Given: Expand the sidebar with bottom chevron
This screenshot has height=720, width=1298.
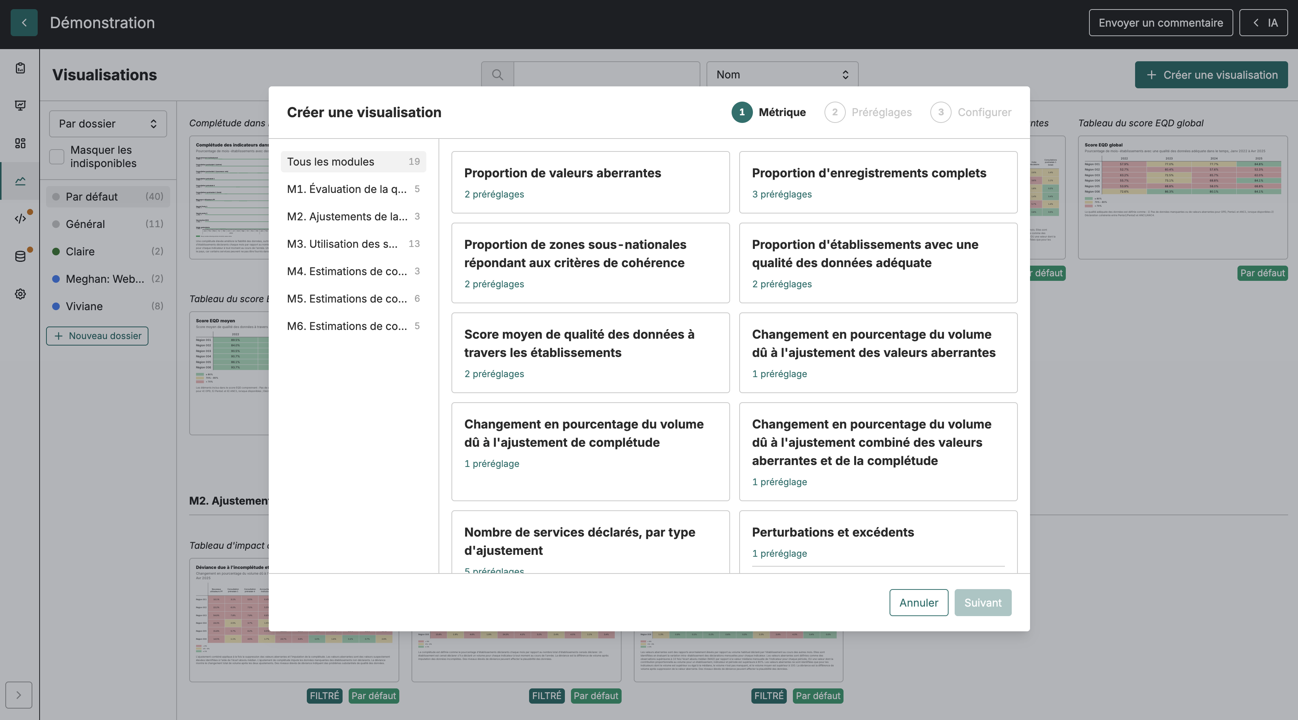Looking at the screenshot, I should pyautogui.click(x=19, y=695).
